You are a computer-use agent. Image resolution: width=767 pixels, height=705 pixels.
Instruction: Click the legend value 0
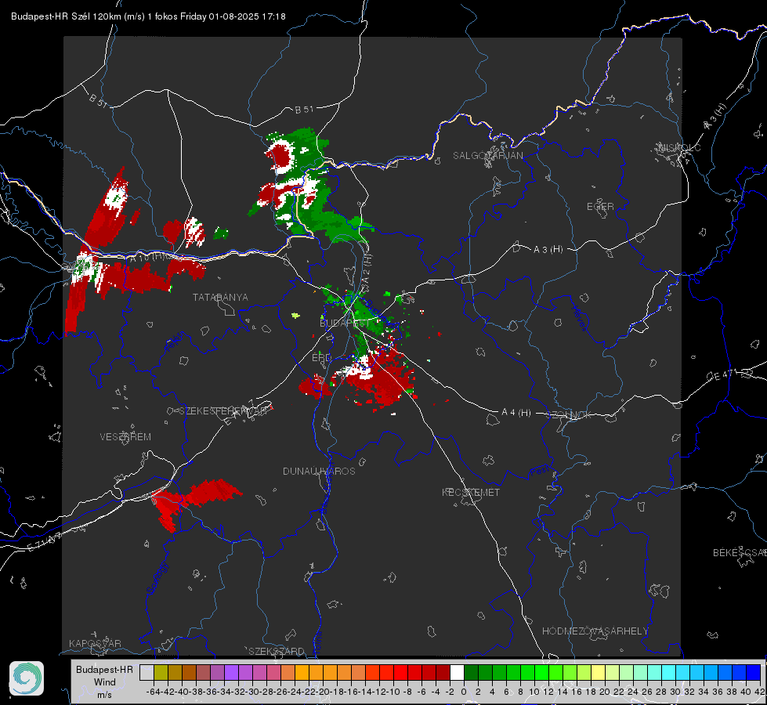click(464, 692)
